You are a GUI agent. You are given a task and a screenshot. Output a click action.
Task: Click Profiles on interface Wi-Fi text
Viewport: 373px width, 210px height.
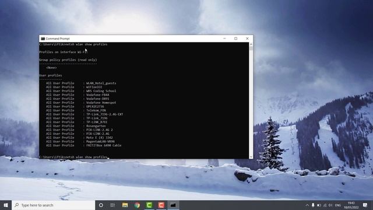pyautogui.click(x=64, y=52)
